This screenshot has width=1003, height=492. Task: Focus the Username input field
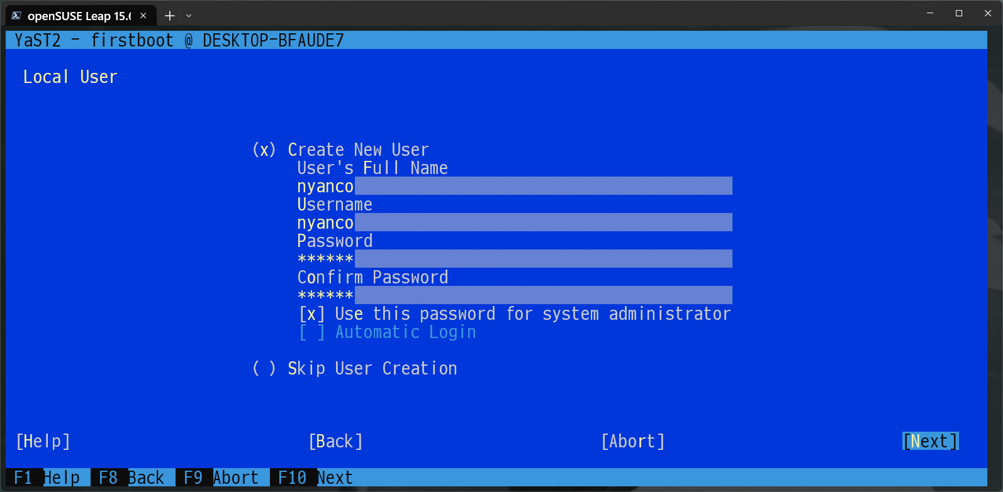point(515,222)
